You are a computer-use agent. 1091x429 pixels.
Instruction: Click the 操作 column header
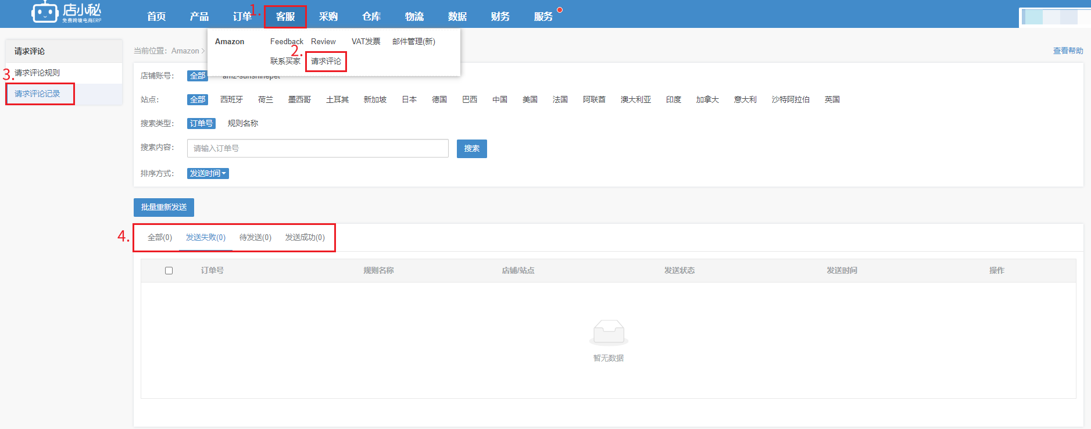pos(997,270)
